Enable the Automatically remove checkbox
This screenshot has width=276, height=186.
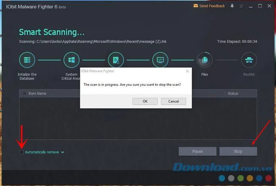click(x=21, y=152)
